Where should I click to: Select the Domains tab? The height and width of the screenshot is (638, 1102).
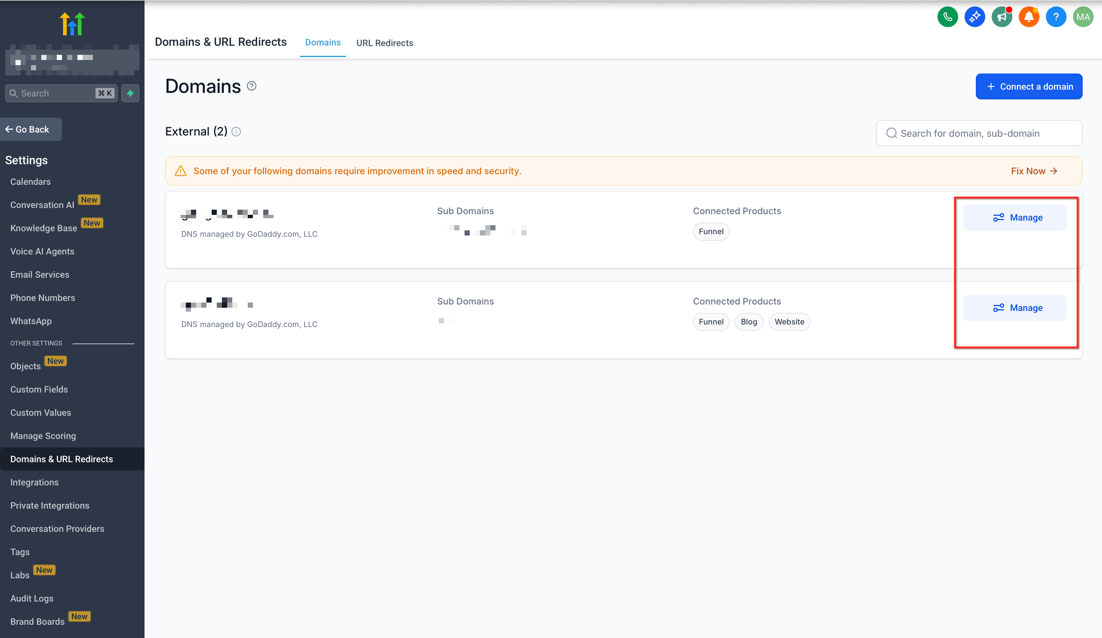[x=323, y=43]
